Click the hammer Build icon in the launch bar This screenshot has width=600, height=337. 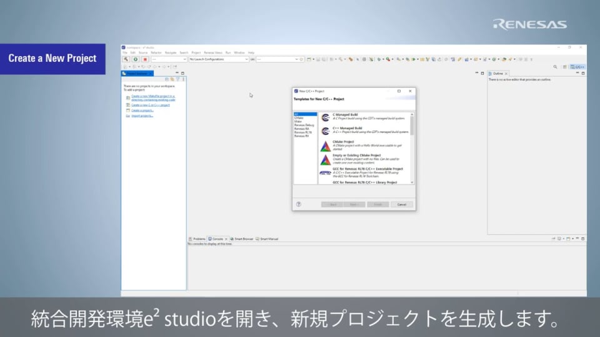pos(126,59)
